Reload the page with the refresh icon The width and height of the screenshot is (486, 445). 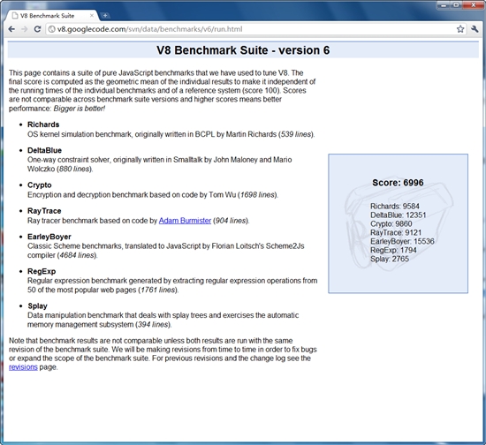pyautogui.click(x=37, y=29)
